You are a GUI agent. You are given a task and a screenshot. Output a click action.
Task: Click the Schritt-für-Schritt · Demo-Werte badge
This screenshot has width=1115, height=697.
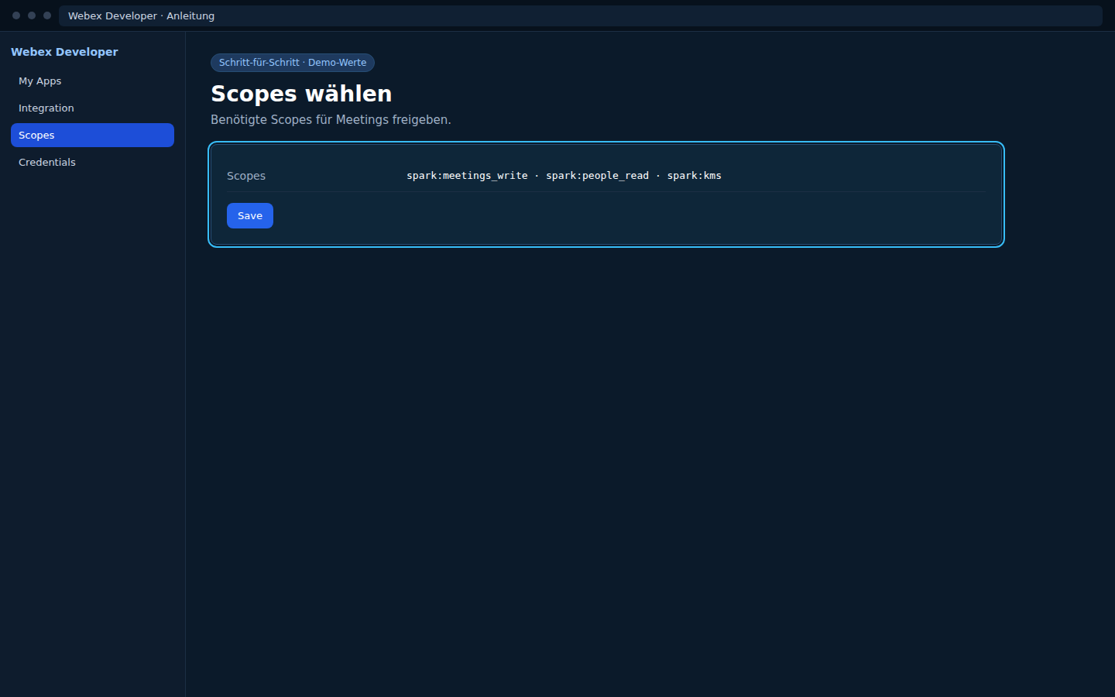point(293,63)
